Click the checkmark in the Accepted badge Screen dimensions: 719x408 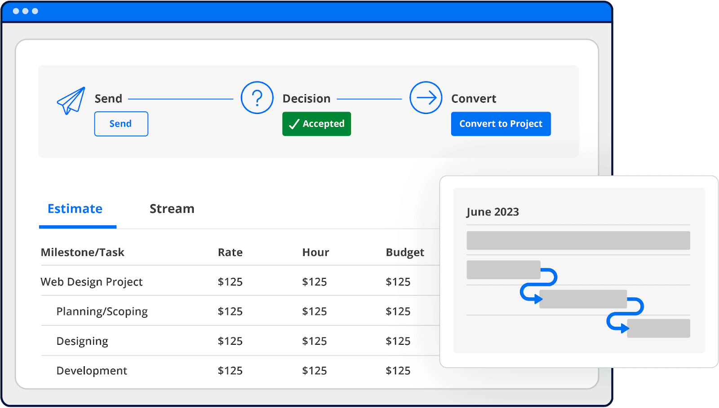pyautogui.click(x=294, y=124)
